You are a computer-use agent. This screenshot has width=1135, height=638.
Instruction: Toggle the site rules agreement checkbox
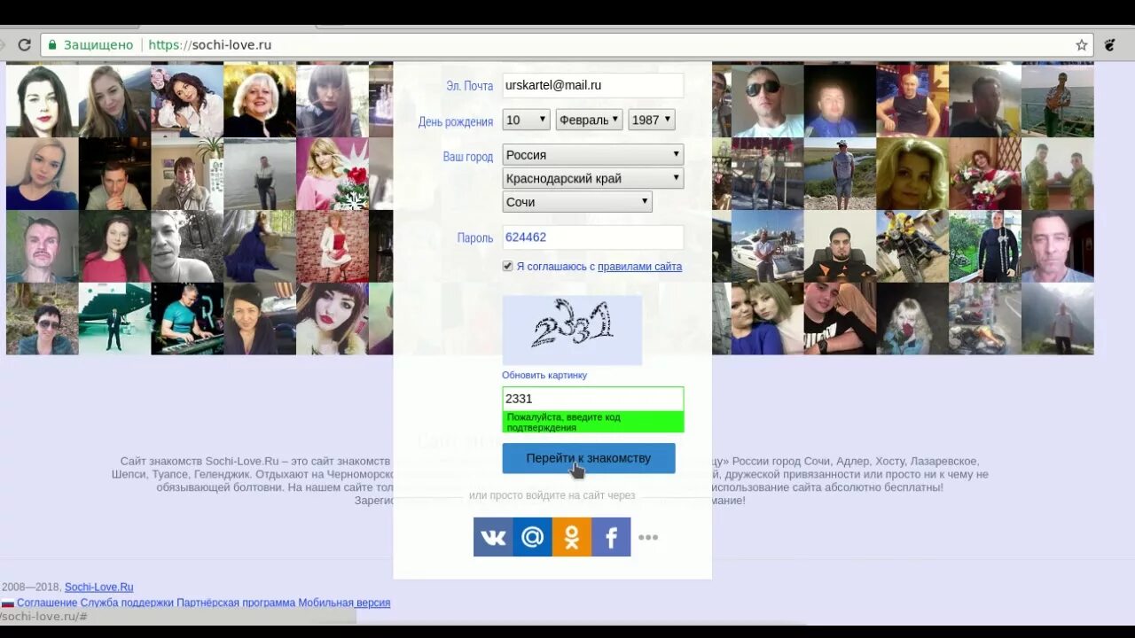(x=508, y=266)
